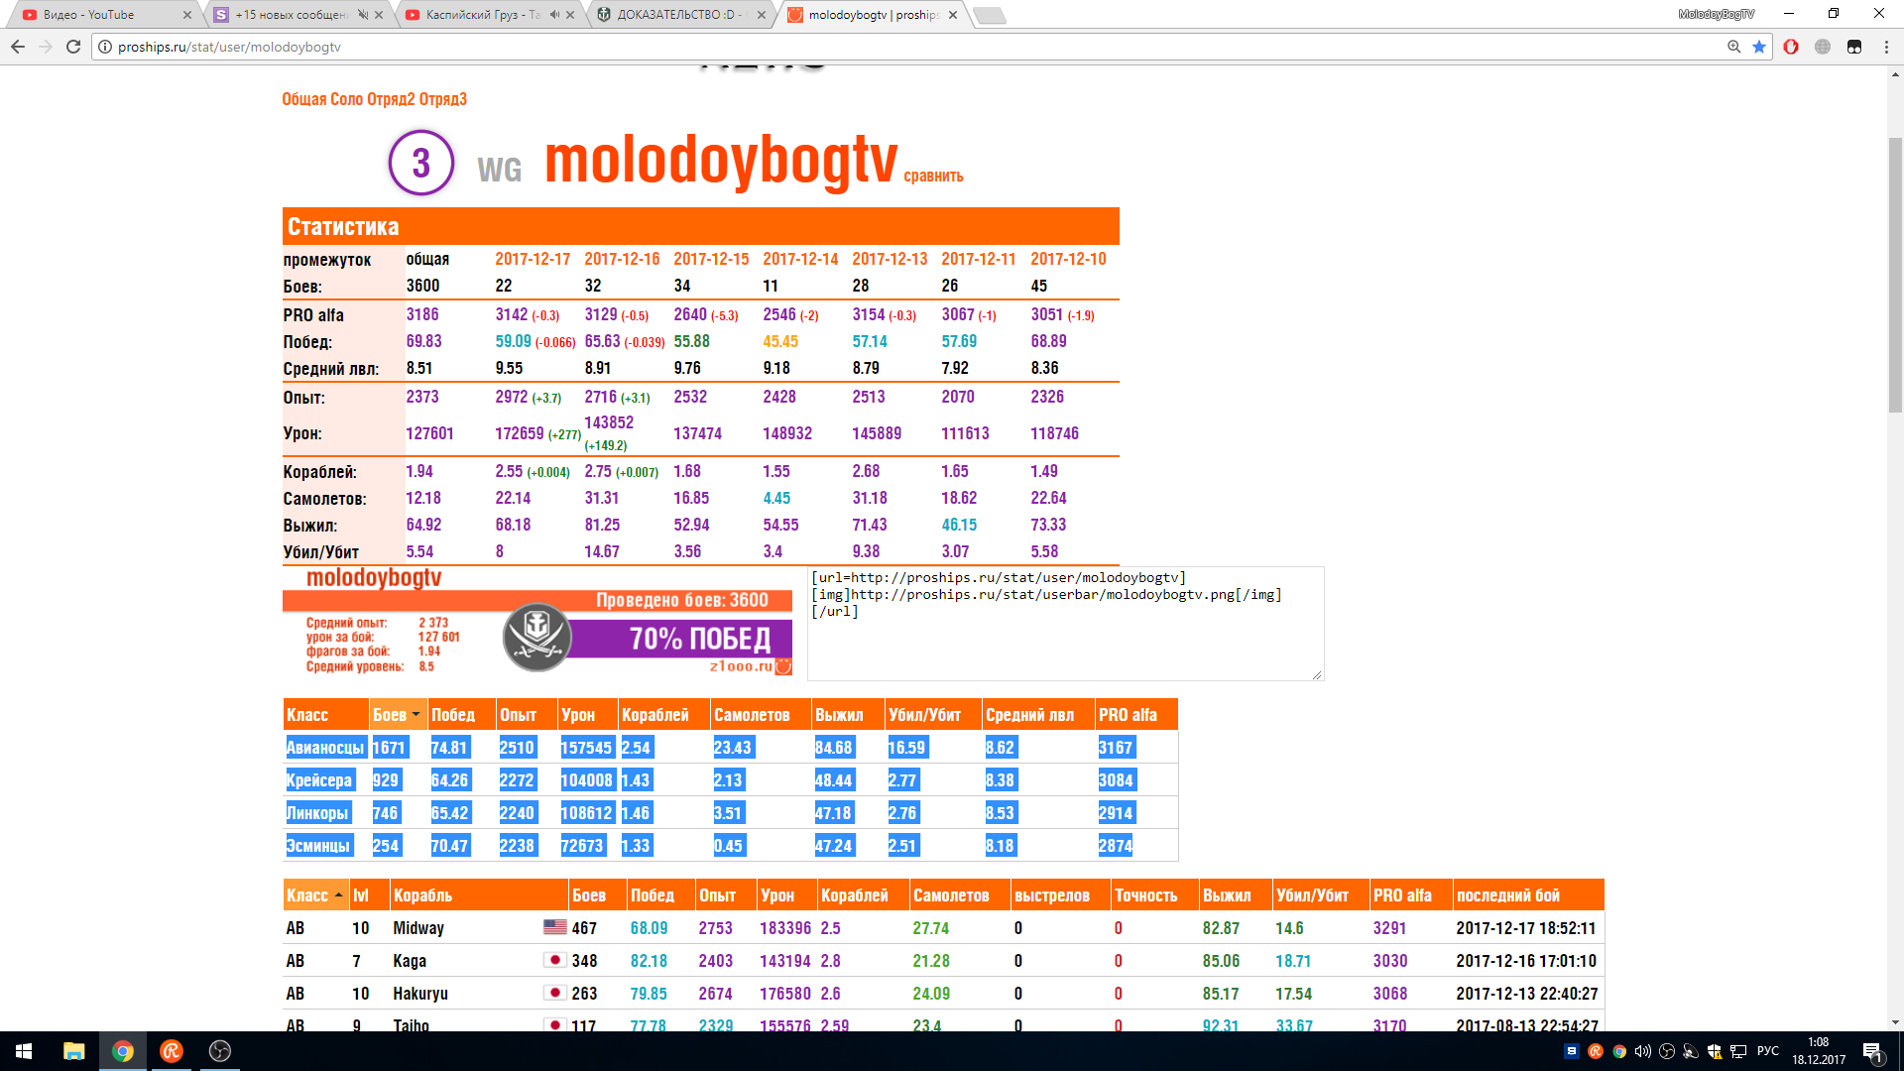
Task: Toggle the bookmark star for this page
Action: [x=1759, y=47]
